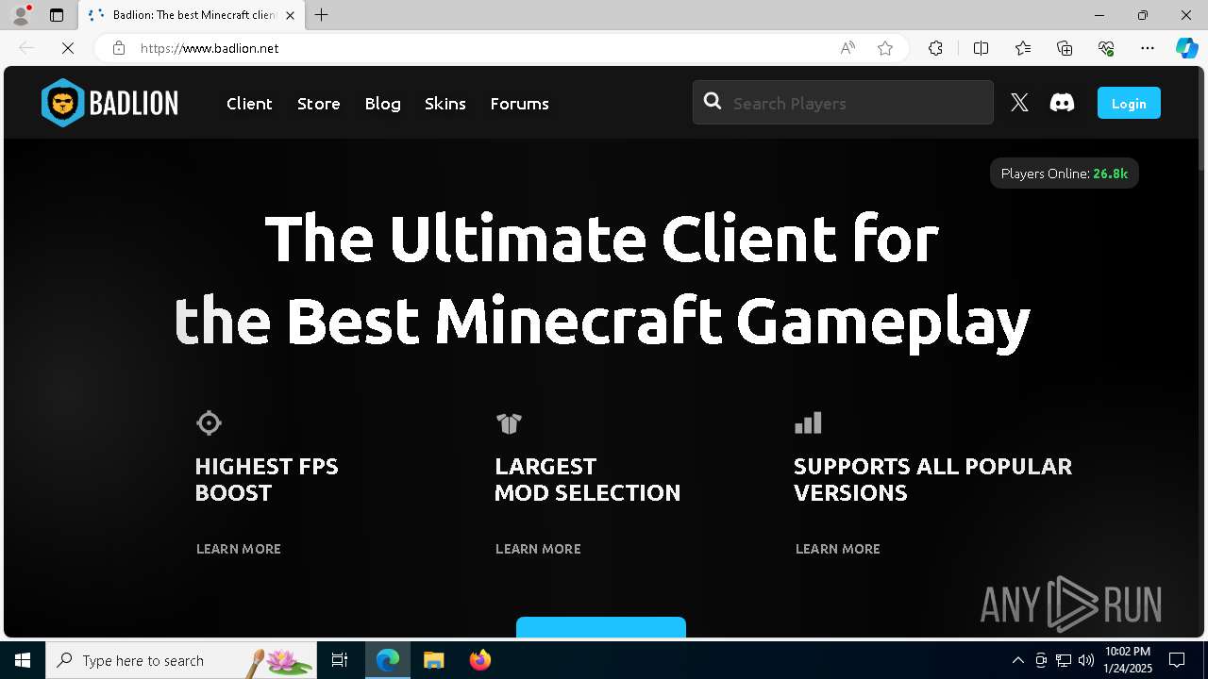The width and height of the screenshot is (1208, 679).
Task: Open the Store menu item
Action: [x=319, y=104]
